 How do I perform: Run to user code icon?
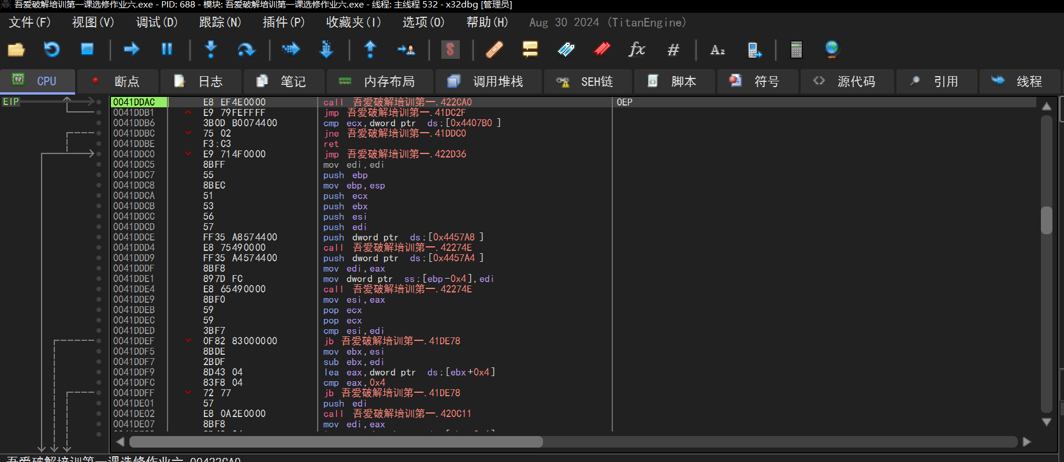406,50
